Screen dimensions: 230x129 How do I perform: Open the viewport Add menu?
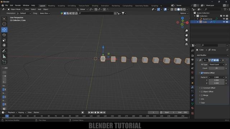40,9
